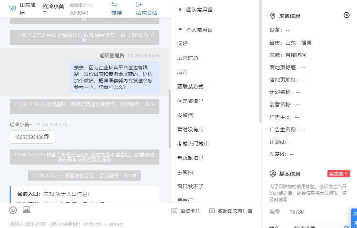Image resolution: width=357 pixels, height=228 pixels.
Task: Click the 顾客发起会话 20168 notice
Action: point(85,176)
